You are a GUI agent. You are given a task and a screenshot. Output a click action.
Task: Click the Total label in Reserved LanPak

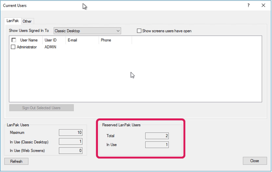click(x=110, y=136)
